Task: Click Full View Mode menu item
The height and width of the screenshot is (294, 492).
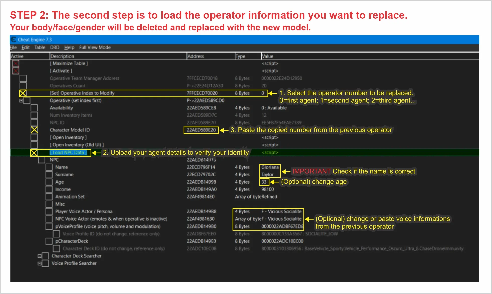Action: click(x=95, y=47)
